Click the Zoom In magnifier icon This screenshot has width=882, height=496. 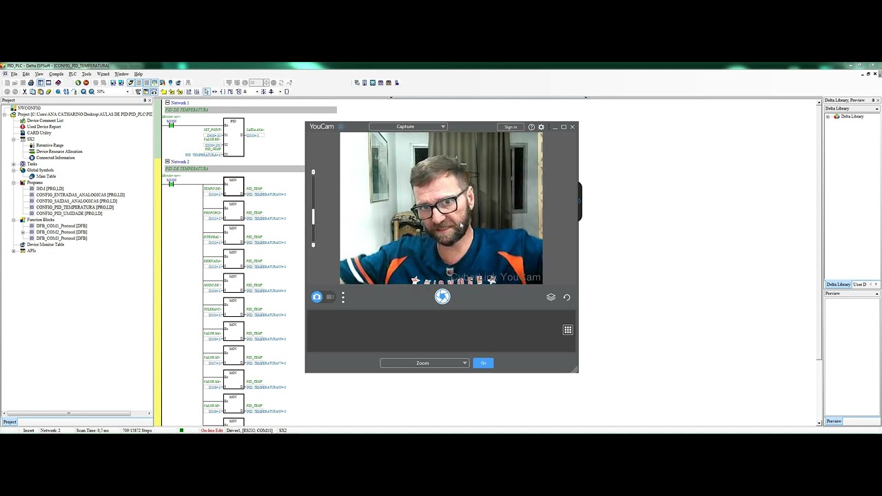[x=83, y=92]
